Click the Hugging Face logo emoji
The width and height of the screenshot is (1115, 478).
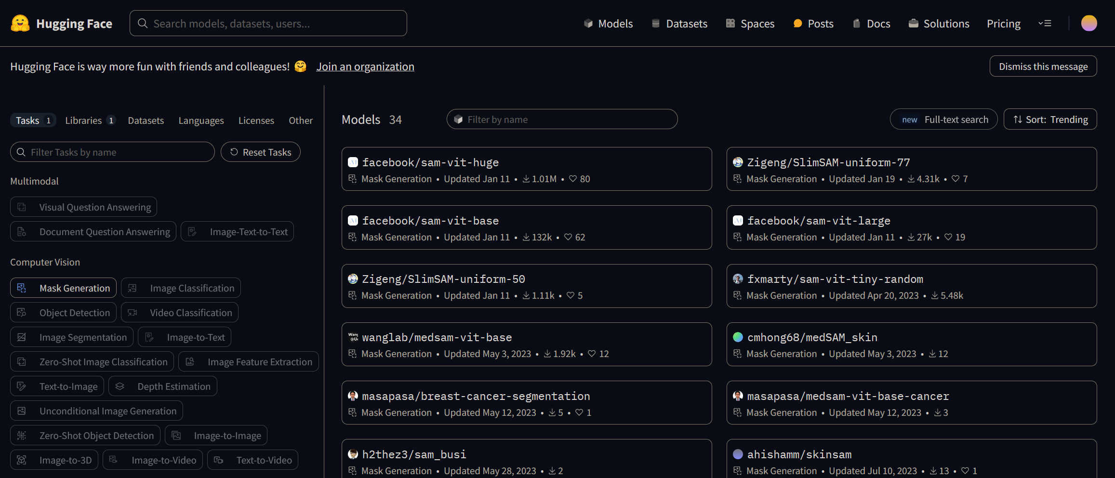point(20,23)
